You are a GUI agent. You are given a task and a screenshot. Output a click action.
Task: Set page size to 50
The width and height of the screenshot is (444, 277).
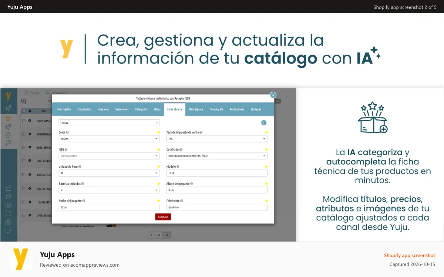[166, 235]
